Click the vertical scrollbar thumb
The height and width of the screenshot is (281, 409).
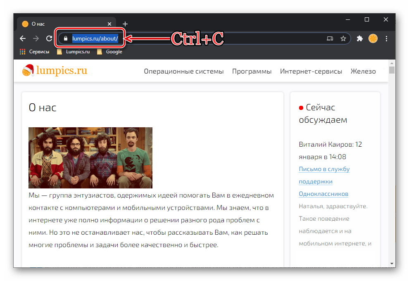click(392, 70)
